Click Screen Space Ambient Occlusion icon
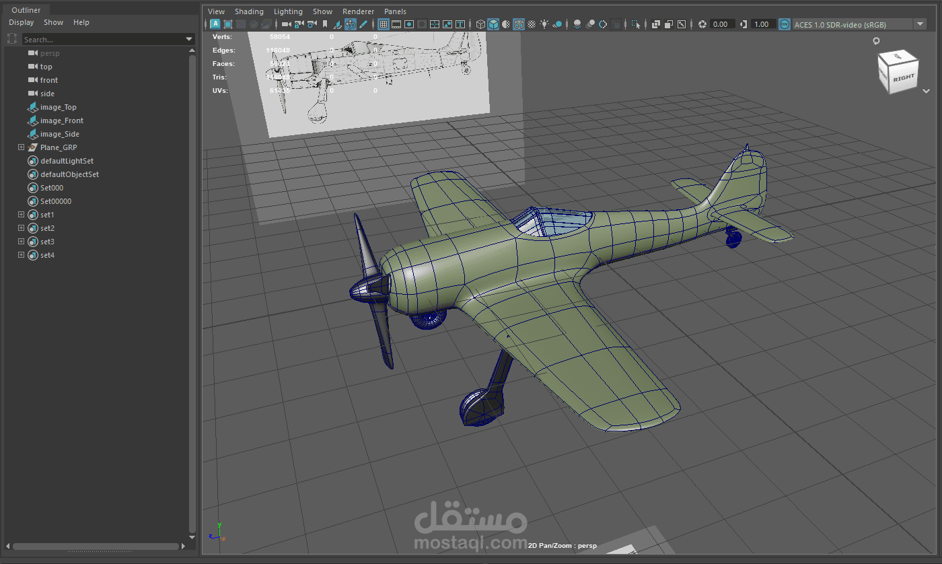This screenshot has width=942, height=564. coord(577,24)
